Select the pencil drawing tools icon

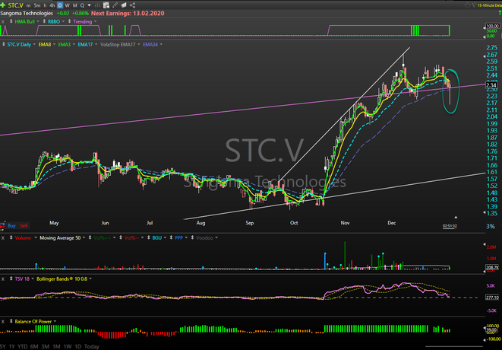pyautogui.click(x=115, y=5)
